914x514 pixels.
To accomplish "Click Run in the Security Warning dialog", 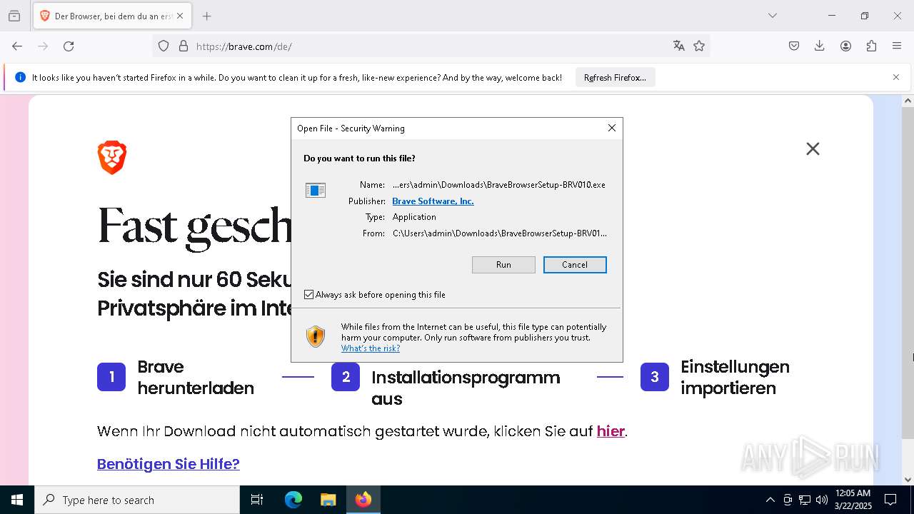I will click(x=503, y=265).
